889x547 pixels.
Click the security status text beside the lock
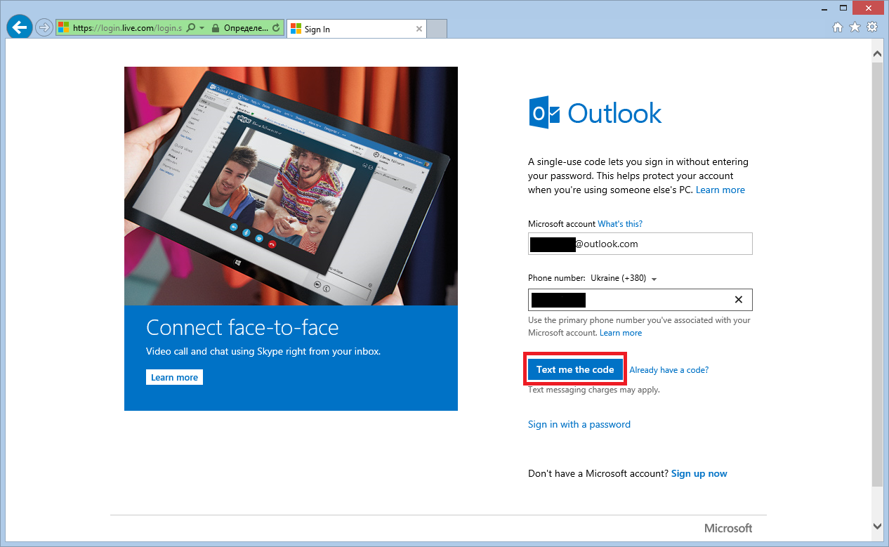[x=246, y=28]
